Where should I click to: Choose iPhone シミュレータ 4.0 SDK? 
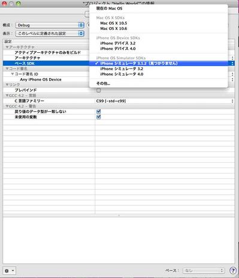pos(159,74)
